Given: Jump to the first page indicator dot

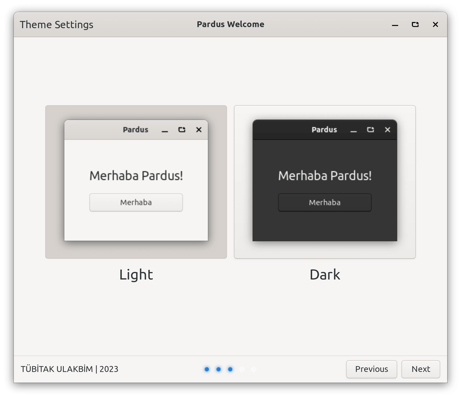Looking at the screenshot, I should [x=207, y=369].
